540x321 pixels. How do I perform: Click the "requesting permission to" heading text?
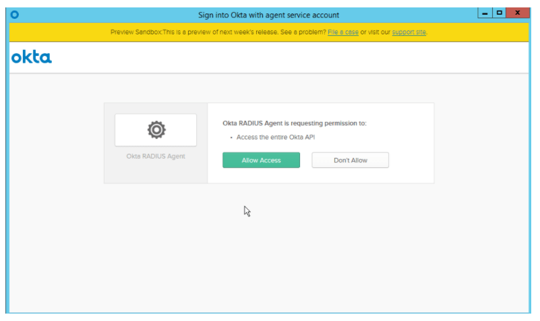295,123
